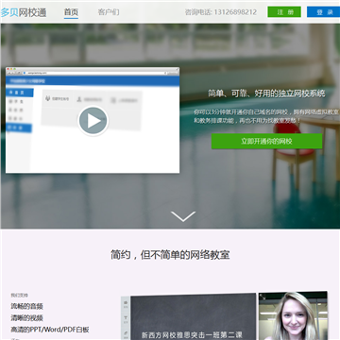Click the T text tool in classroom sidebar

tap(126, 319)
